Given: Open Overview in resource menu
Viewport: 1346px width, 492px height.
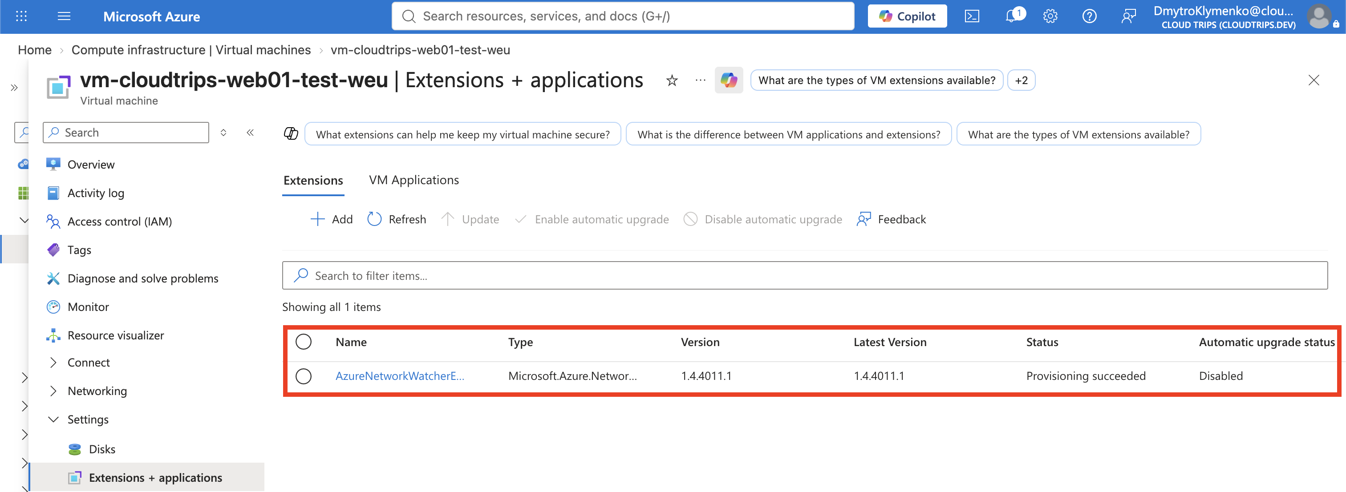Looking at the screenshot, I should pyautogui.click(x=91, y=165).
